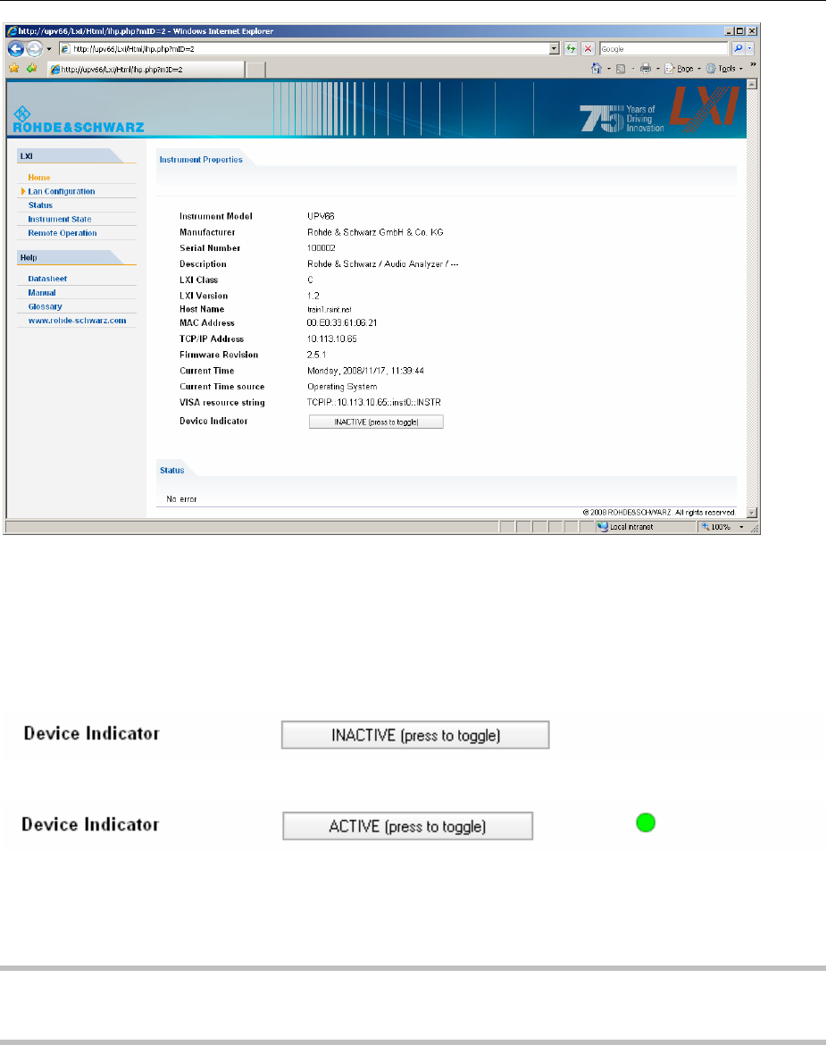Click the browser Forward arrow button

[35, 48]
